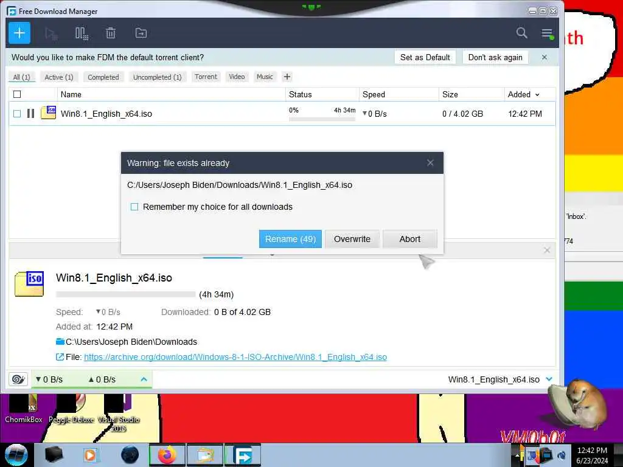This screenshot has width=623, height=467.
Task: Open Firefox from the taskbar
Action: (167, 455)
